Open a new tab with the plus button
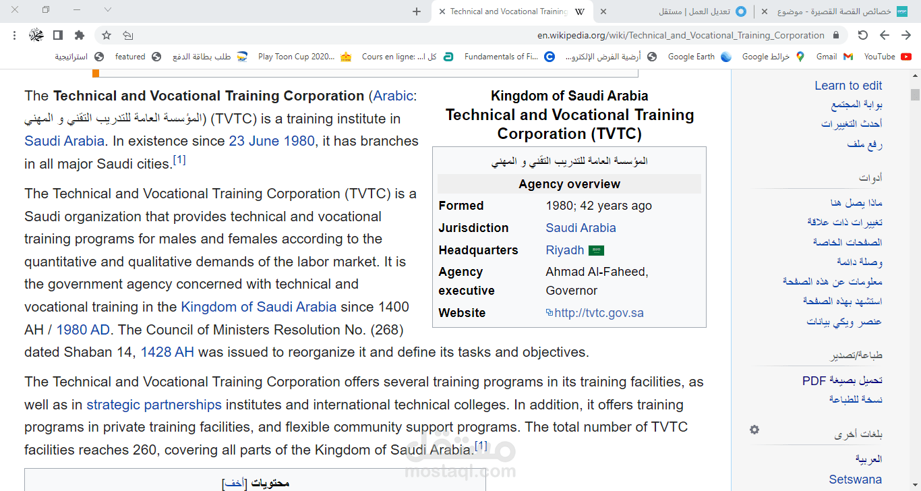This screenshot has width=921, height=491. click(417, 11)
